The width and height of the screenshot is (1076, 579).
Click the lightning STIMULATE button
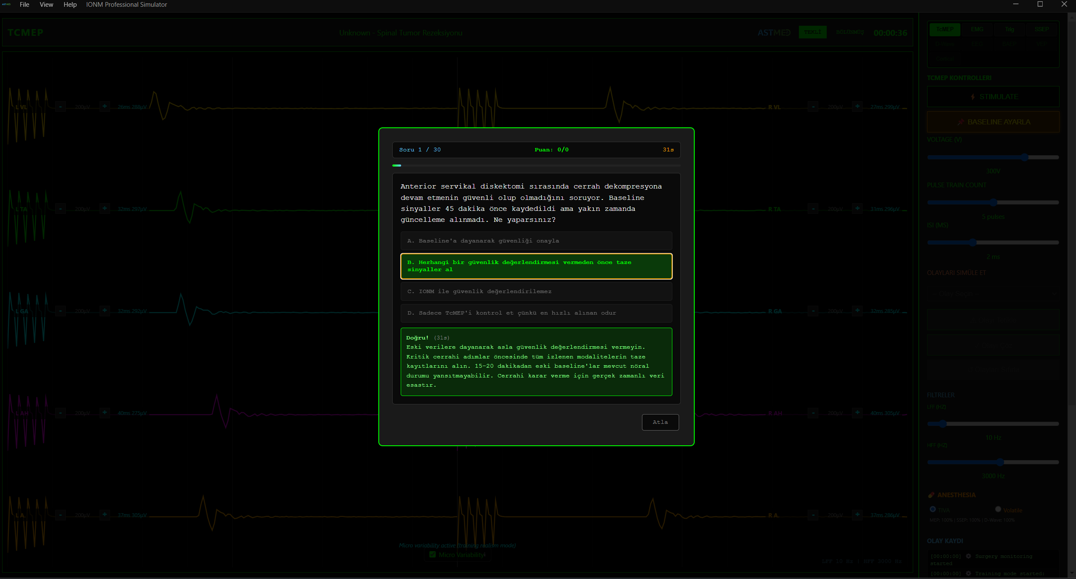[x=993, y=97]
